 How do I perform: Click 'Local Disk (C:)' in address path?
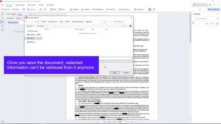[53, 22]
